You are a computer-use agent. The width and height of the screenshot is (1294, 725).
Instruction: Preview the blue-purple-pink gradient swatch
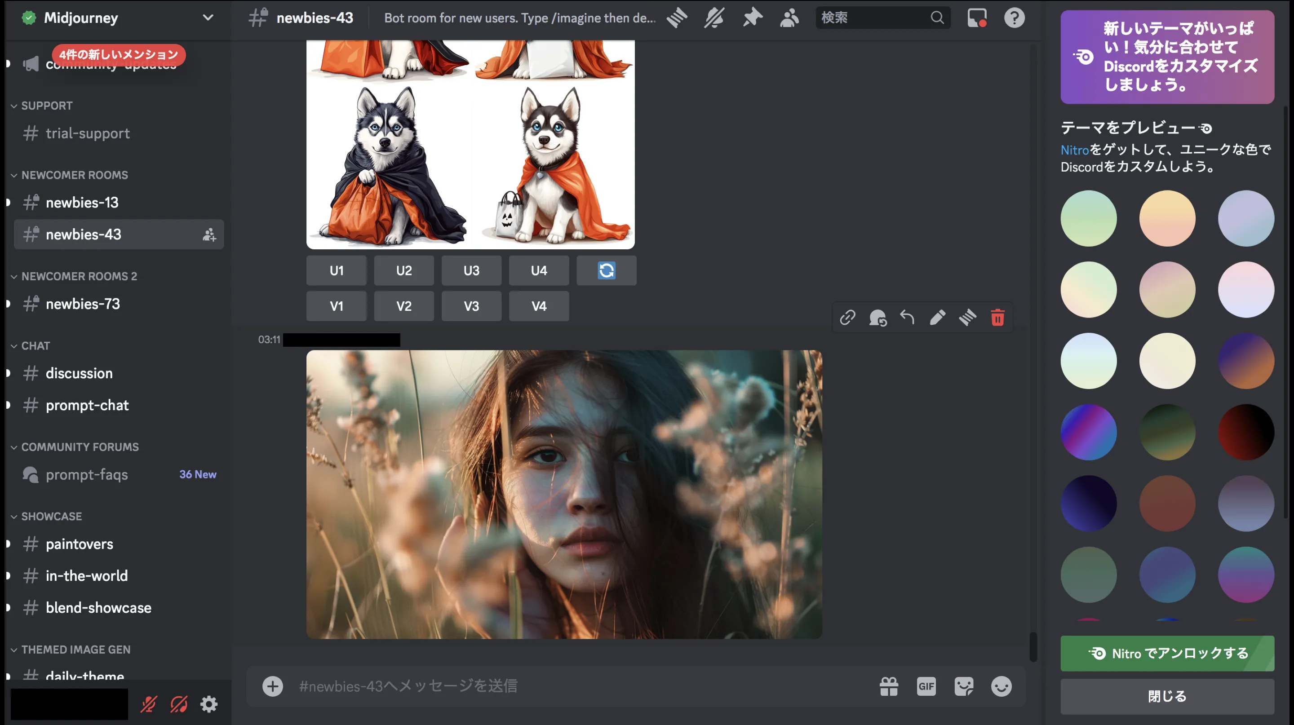(1089, 432)
